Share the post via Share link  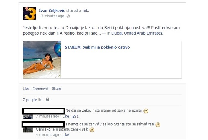tap(57, 89)
